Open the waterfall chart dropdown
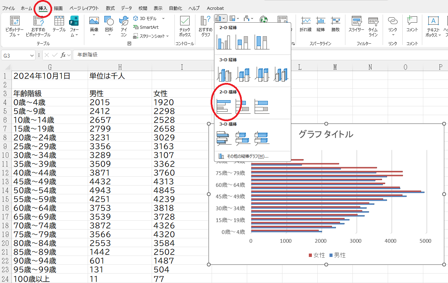Viewport: 448px width, 283px height. click(249, 18)
